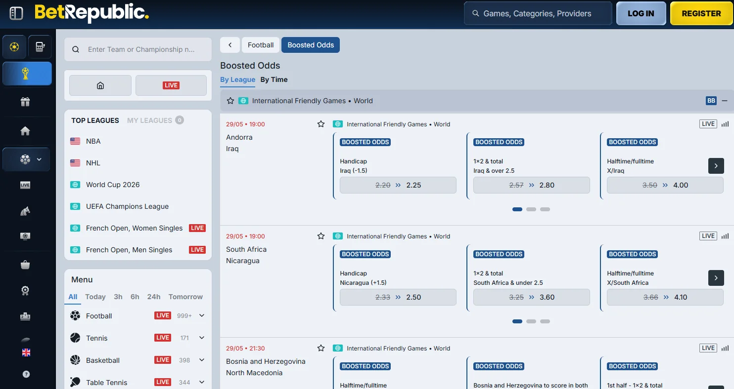Toggle the sidebar panel icon beside the logo
This screenshot has height=389, width=734.
(16, 13)
